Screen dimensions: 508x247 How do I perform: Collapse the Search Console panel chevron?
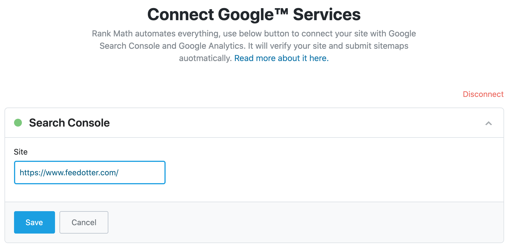coord(489,123)
